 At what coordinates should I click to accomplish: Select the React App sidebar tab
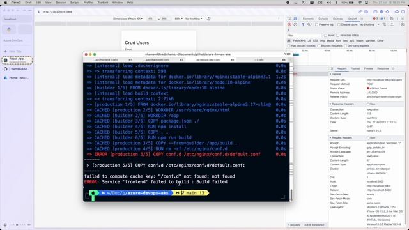(x=17, y=60)
